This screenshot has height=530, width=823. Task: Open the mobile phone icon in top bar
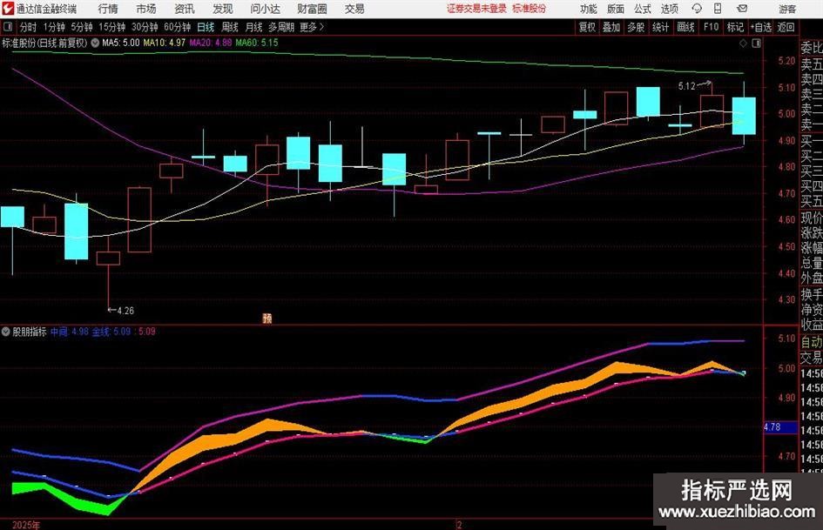click(x=718, y=9)
